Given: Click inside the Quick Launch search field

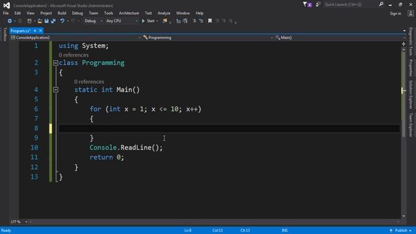Looking at the screenshot, I should click(350, 5).
